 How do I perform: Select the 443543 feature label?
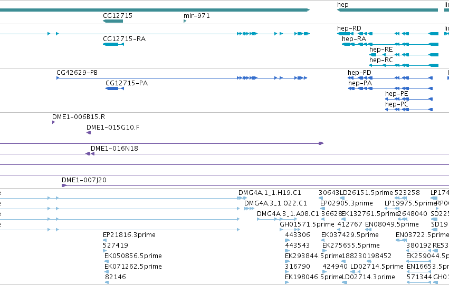point(297,245)
